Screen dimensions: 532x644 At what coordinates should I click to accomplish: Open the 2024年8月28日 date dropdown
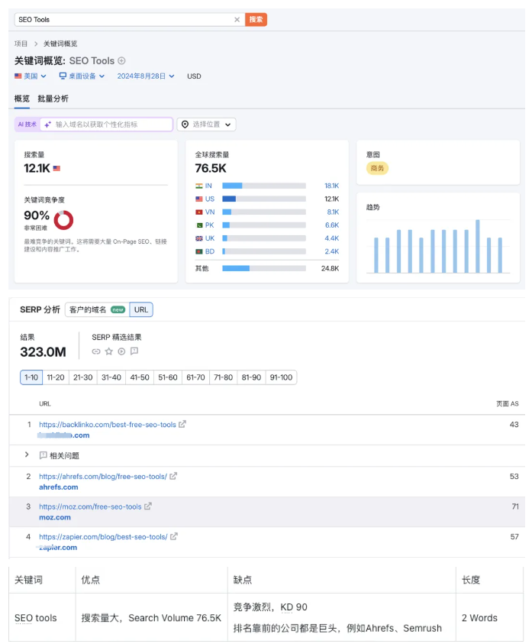pyautogui.click(x=146, y=76)
